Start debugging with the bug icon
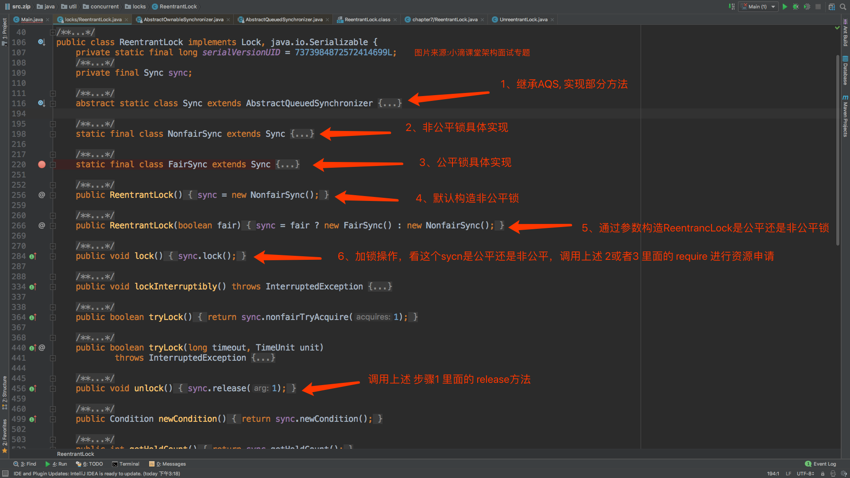The height and width of the screenshot is (478, 850). tap(796, 7)
